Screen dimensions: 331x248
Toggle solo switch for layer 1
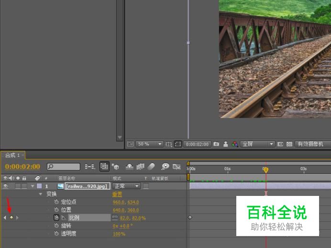coord(18,186)
